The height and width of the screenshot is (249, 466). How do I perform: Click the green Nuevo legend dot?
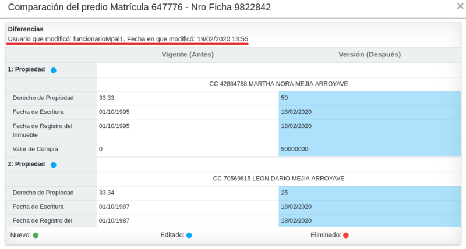36,236
